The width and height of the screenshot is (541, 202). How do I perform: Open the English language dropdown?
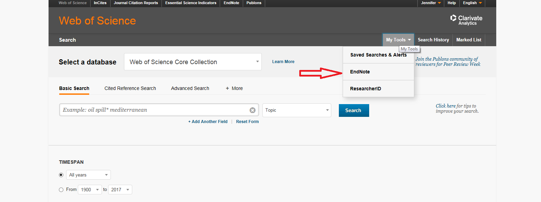[x=472, y=3]
